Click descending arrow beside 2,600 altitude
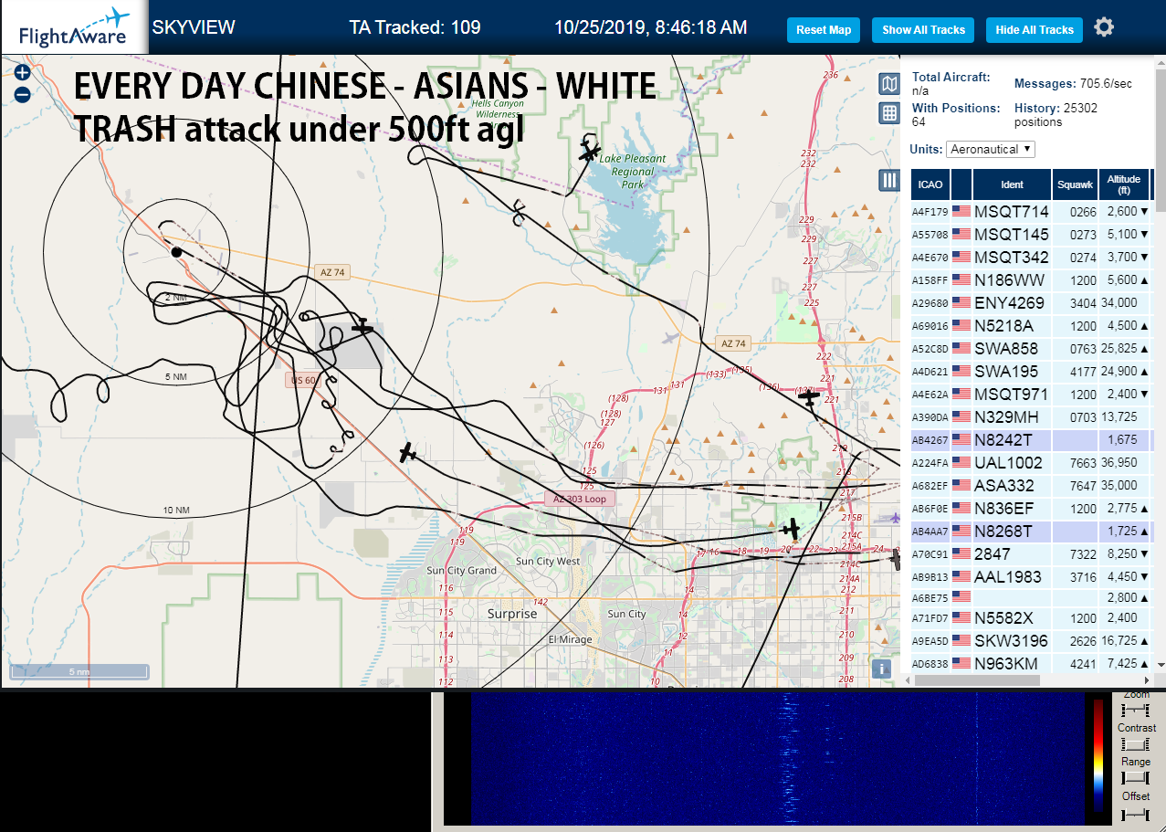Viewport: 1166px width, 832px height. [x=1145, y=212]
